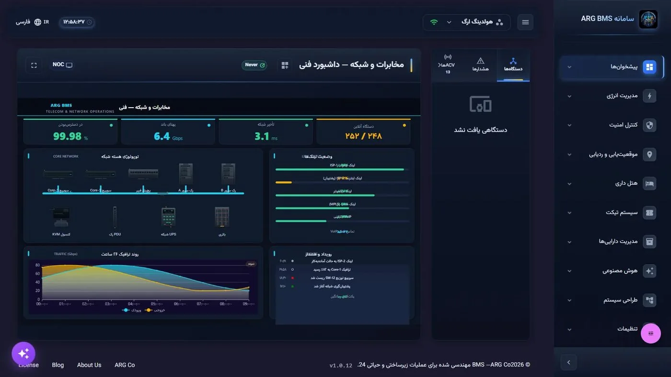Open the hamburger menu in top bar
This screenshot has width=671, height=377.
[x=525, y=22]
